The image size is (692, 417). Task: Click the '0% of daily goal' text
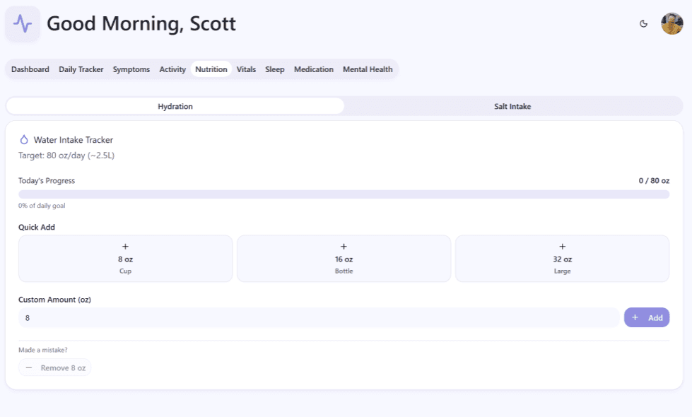(42, 206)
